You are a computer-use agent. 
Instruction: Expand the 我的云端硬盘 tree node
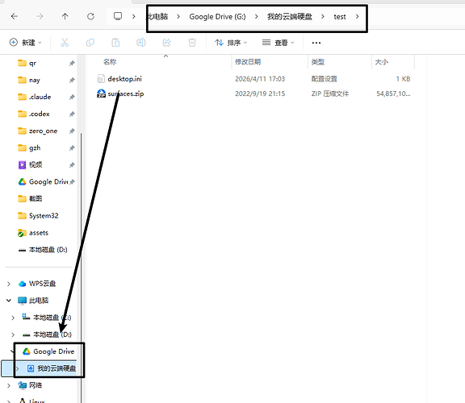click(17, 368)
